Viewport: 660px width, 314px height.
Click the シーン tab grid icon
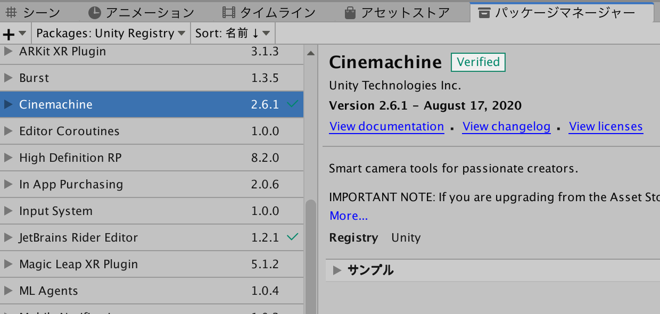[x=11, y=12]
